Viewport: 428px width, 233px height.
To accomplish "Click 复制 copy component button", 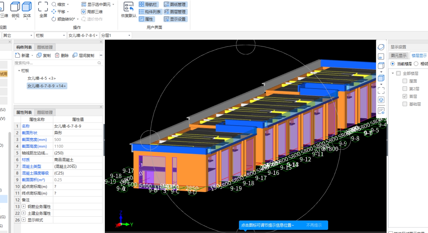I will point(44,55).
